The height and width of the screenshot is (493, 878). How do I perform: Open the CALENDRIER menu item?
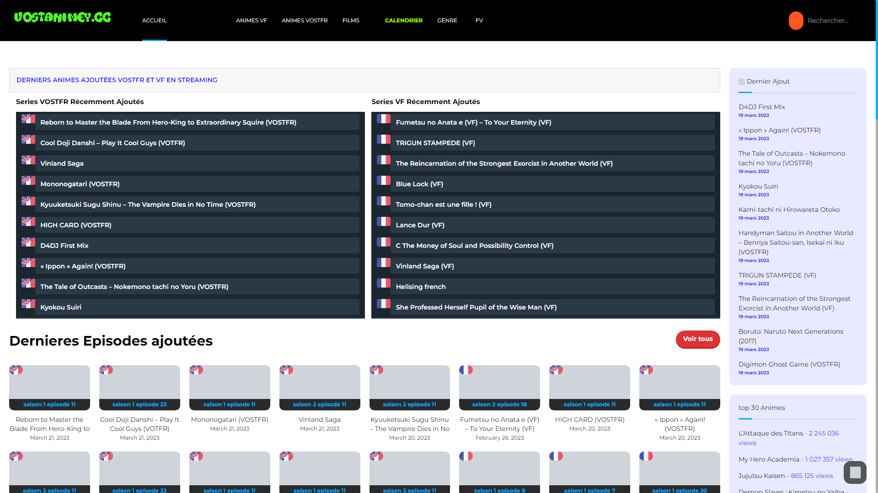click(404, 21)
